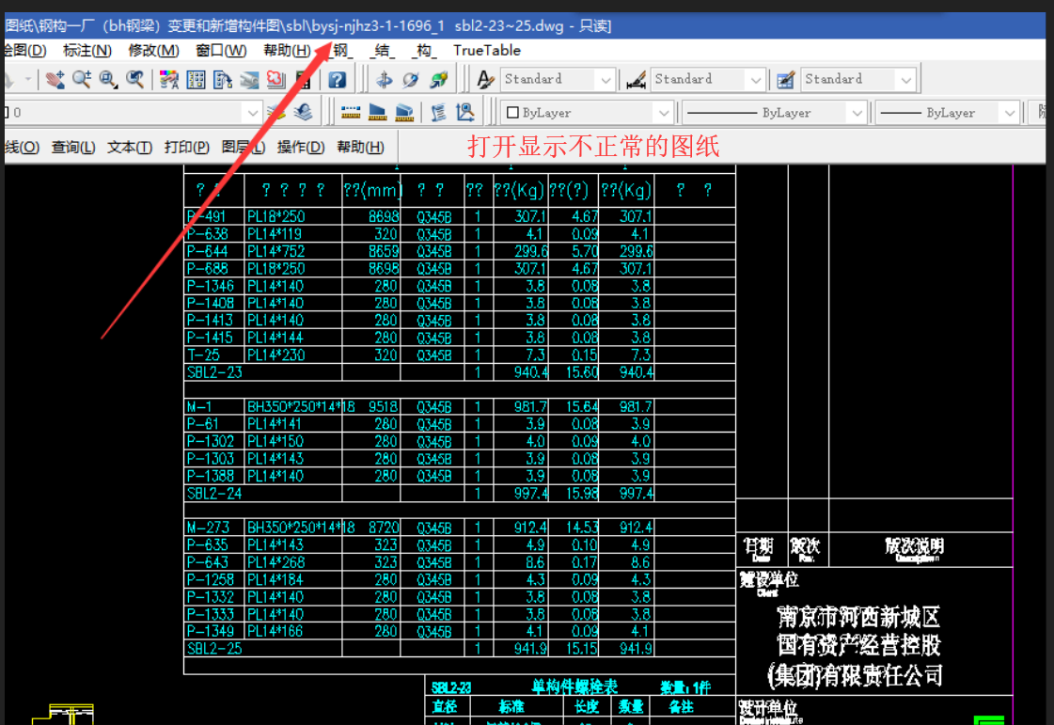
Task: Open the Markup Set Manager icon
Action: [275, 79]
